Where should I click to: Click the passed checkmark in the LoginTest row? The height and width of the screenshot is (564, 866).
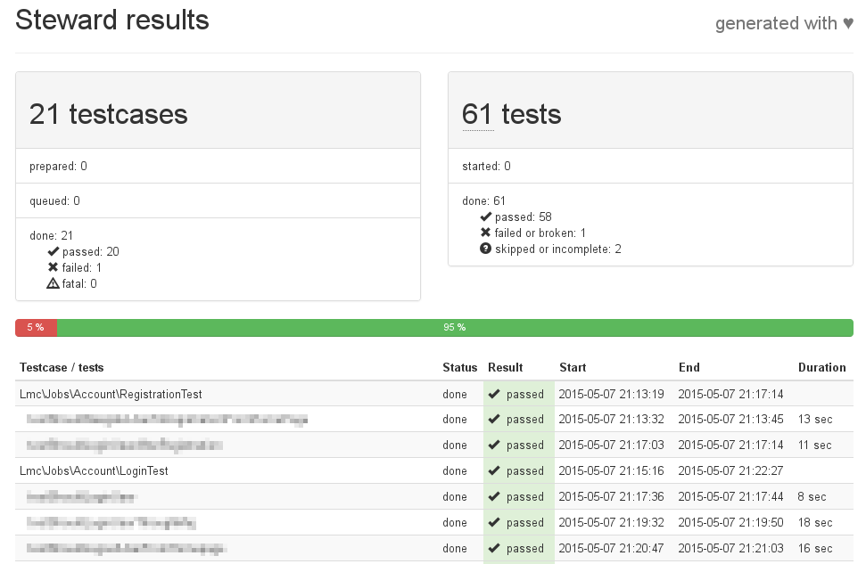point(493,470)
